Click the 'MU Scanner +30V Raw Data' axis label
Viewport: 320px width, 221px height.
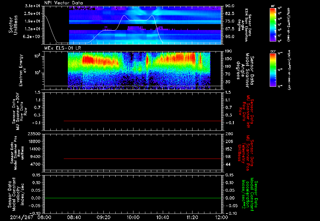tap(19, 111)
